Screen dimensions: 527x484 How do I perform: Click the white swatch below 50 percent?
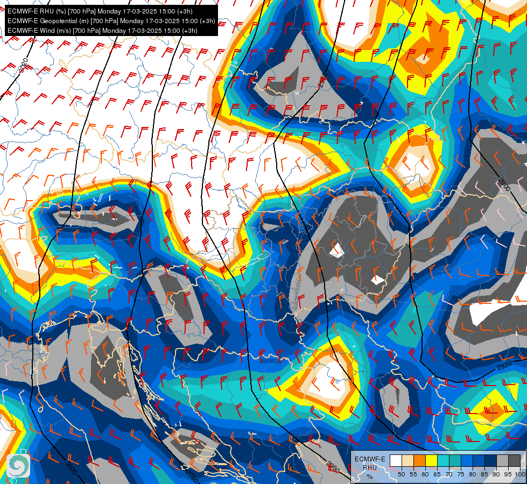click(x=396, y=460)
